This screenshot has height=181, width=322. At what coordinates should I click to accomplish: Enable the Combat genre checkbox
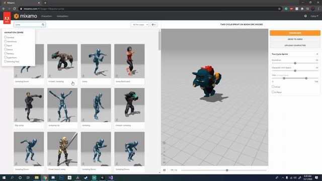point(6,37)
